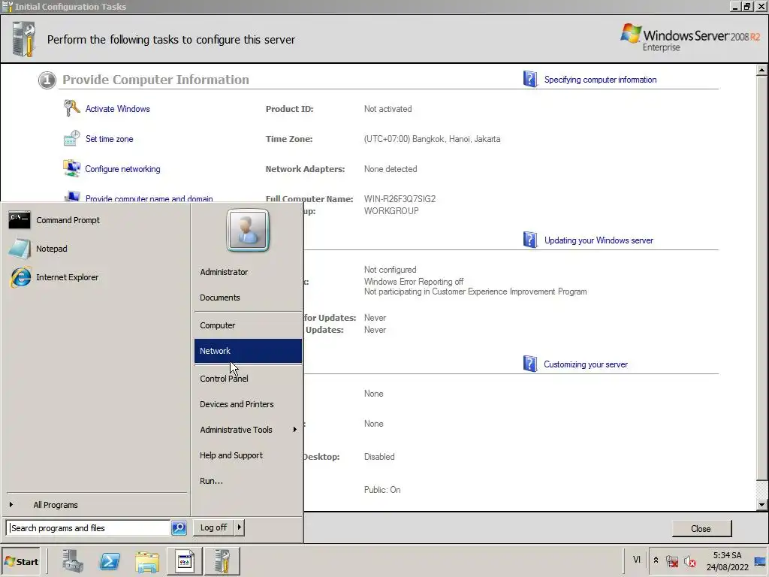This screenshot has width=769, height=577.
Task: Expand the Administrative Tools submenu arrow
Action: (294, 430)
